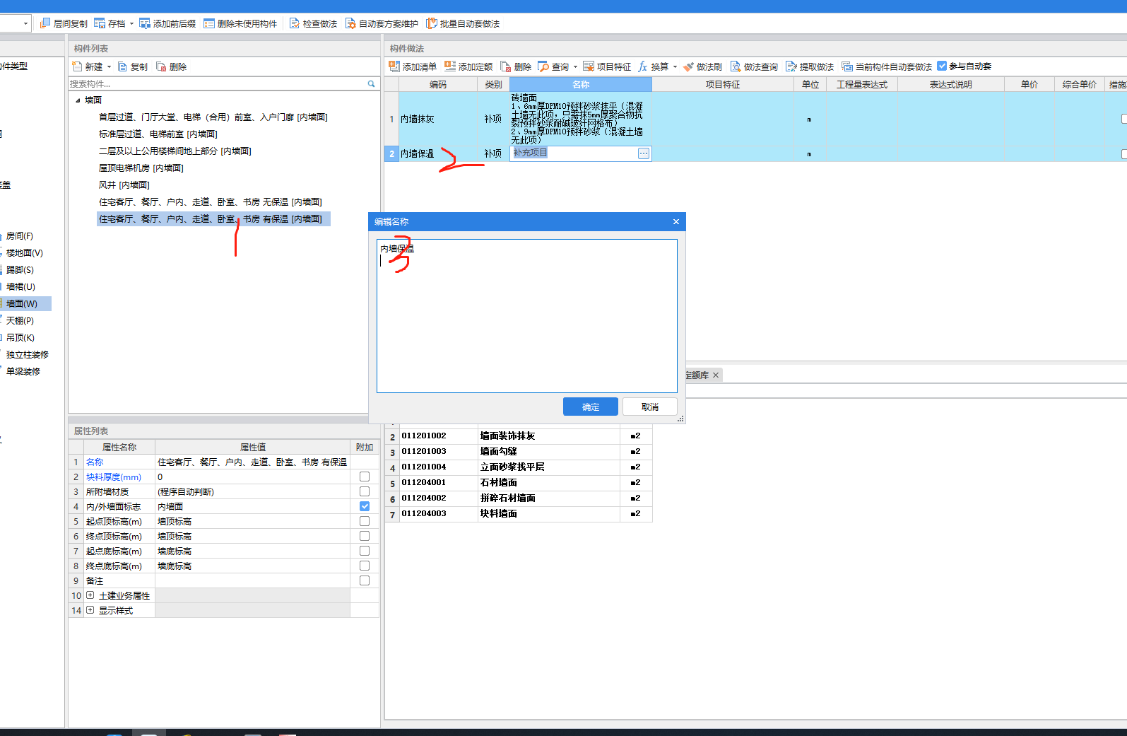Open the 换算 dropdown arrow
1127x736 pixels.
(675, 66)
